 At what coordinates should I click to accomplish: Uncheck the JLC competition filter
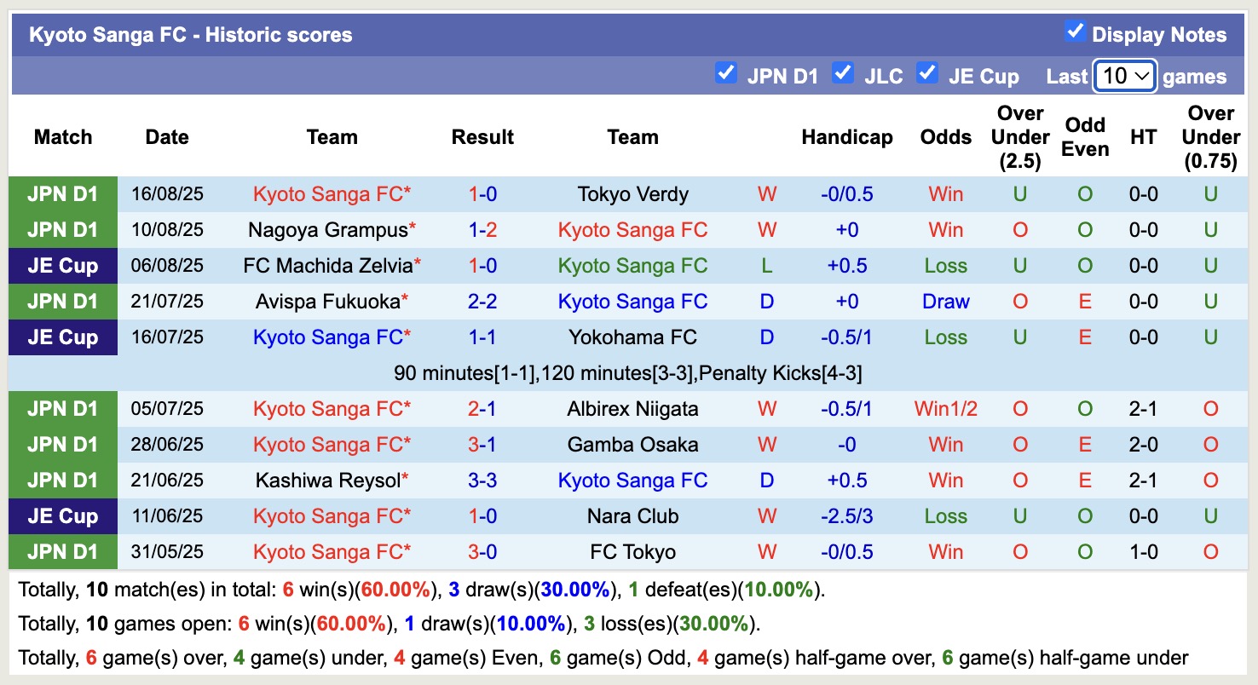[x=843, y=74]
